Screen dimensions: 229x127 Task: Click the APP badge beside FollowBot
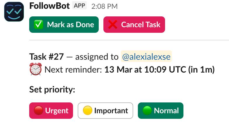pyautogui.click(x=80, y=6)
